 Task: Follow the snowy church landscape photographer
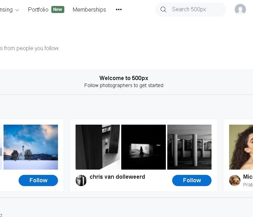click(38, 180)
